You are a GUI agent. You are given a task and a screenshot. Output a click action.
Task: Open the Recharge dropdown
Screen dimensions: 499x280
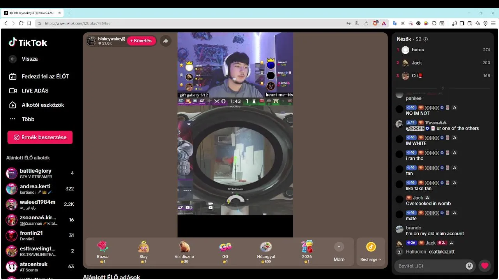[x=371, y=252]
